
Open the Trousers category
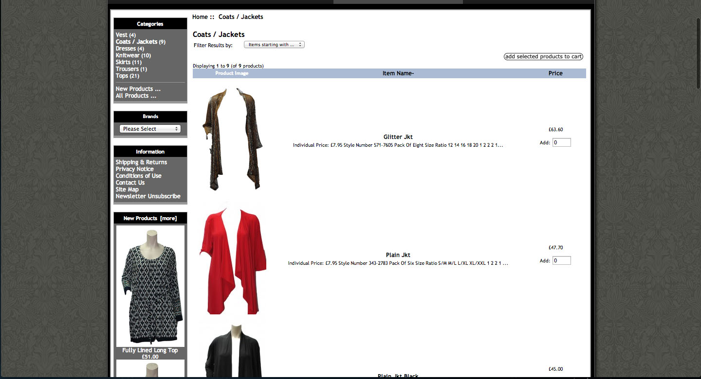point(131,69)
